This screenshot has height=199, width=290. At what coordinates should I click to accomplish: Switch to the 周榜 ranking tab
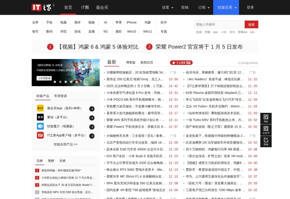point(51,161)
